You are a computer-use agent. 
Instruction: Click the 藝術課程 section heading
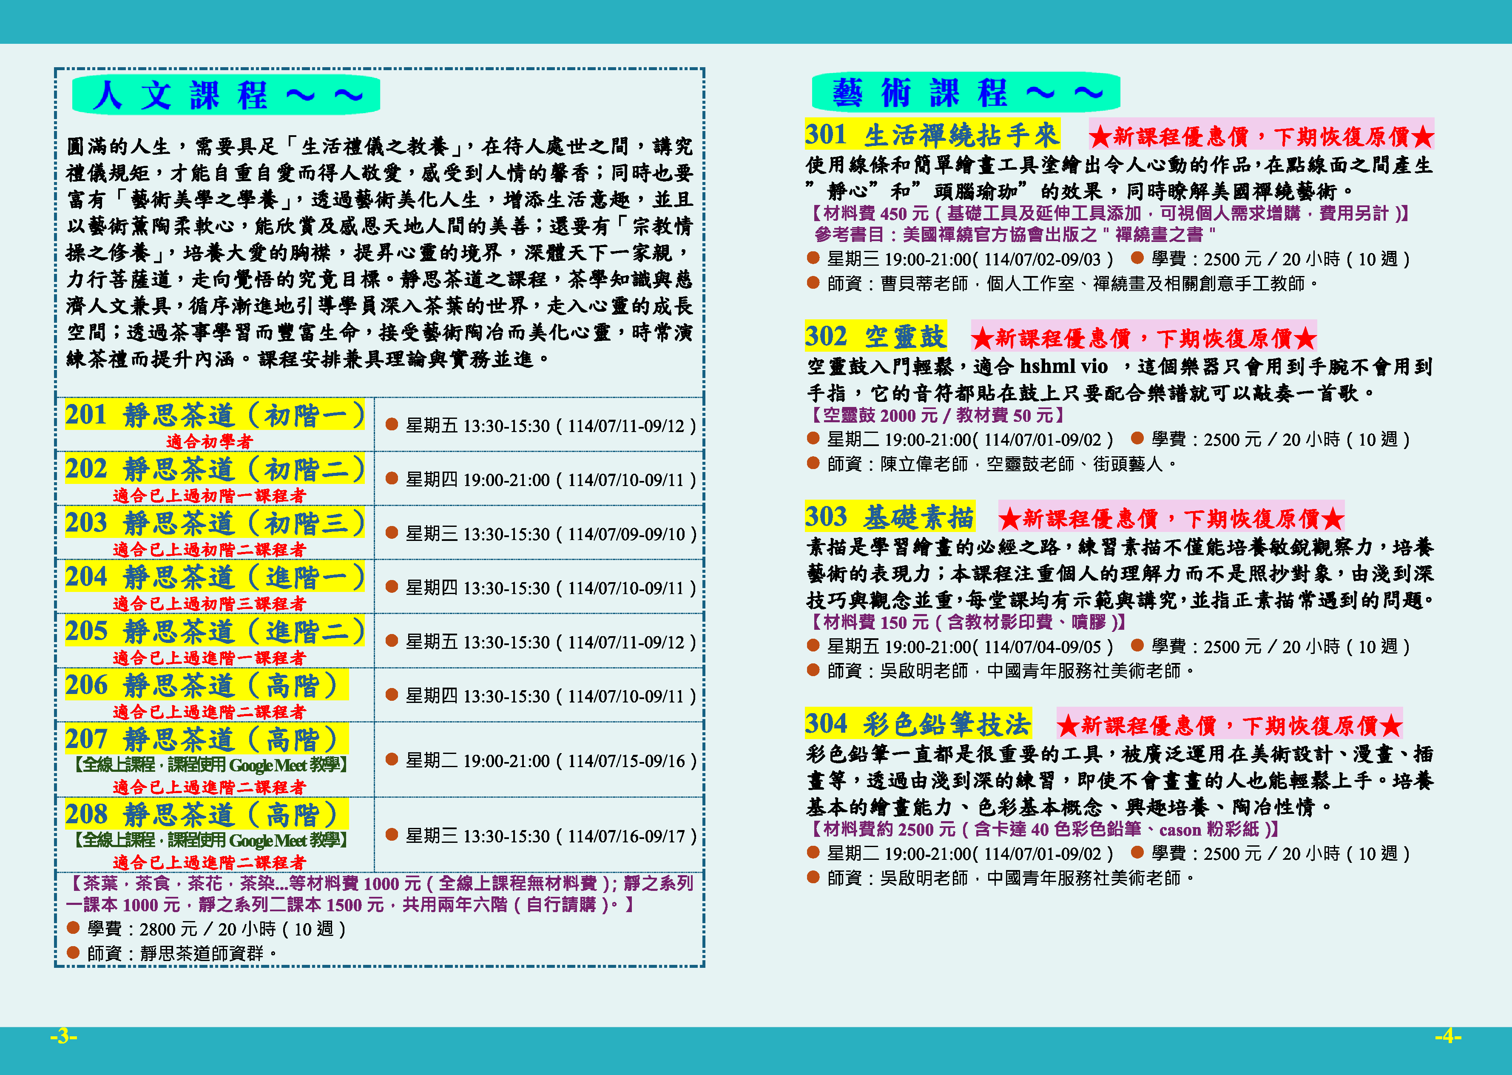966,92
